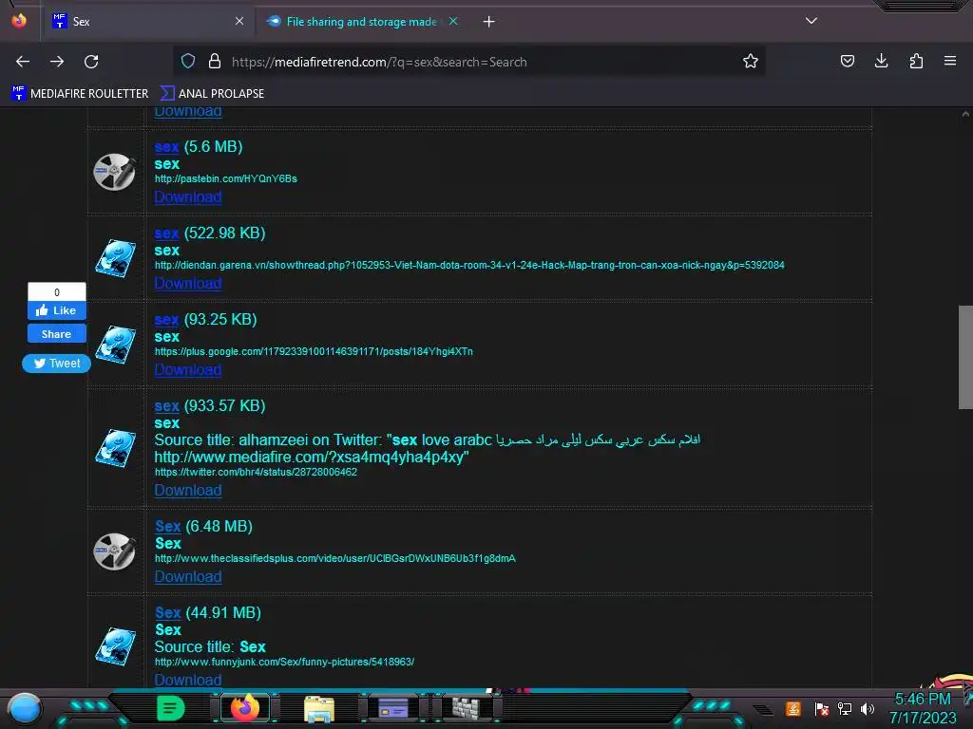Image resolution: width=973 pixels, height=729 pixels.
Task: Reload the current page
Action: coord(91,62)
